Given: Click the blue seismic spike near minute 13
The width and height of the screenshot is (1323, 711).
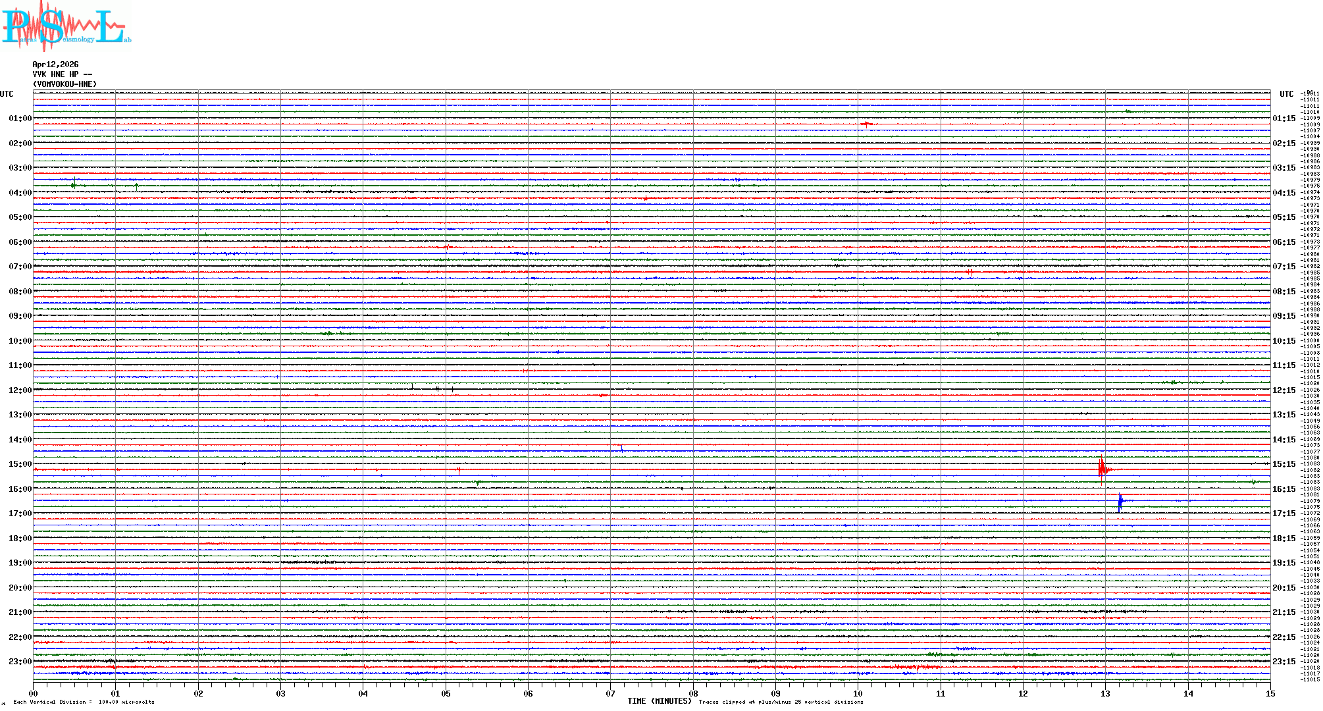Looking at the screenshot, I should click(x=1120, y=502).
